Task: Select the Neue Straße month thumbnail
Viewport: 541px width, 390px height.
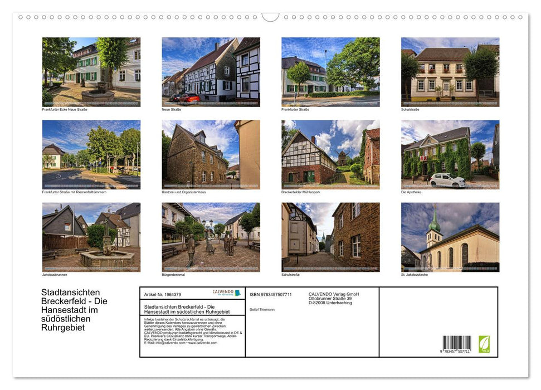Action: (x=210, y=71)
